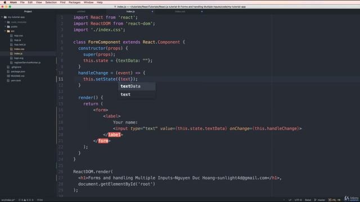The width and height of the screenshot is (360, 202).
Task: Click the App.css file icon
Action: point(11,36)
